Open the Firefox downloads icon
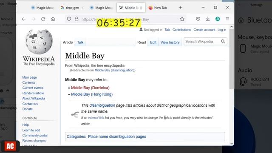 point(208,19)
